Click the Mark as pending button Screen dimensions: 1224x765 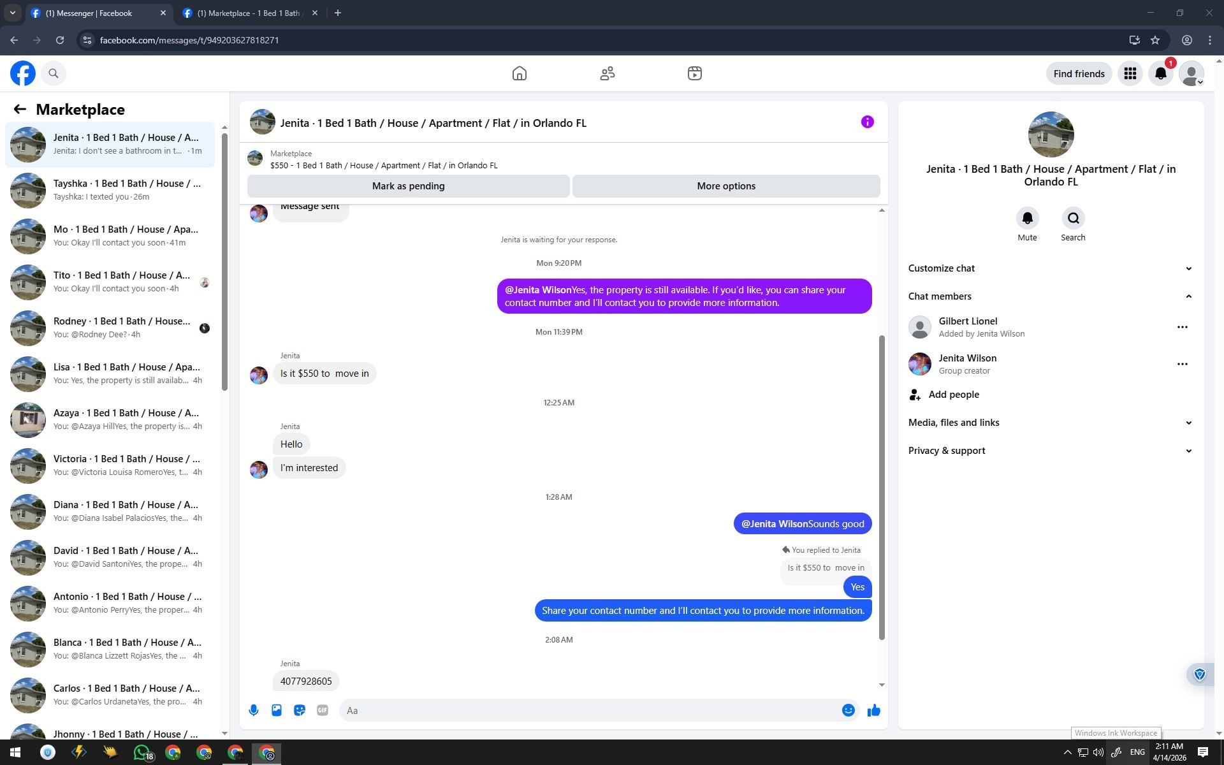[x=408, y=186]
